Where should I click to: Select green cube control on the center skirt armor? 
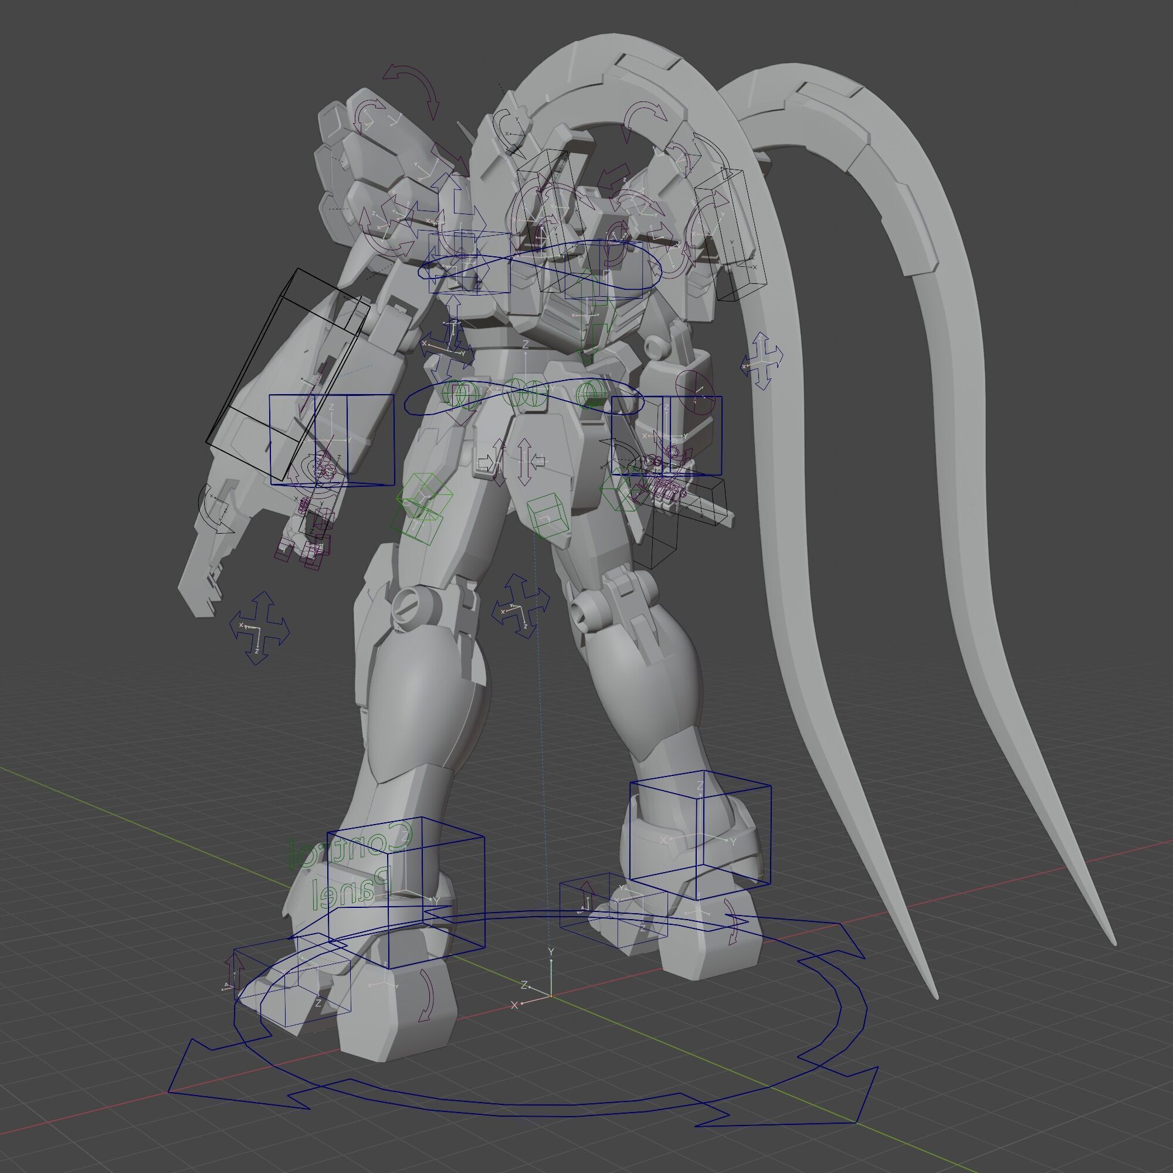click(548, 516)
